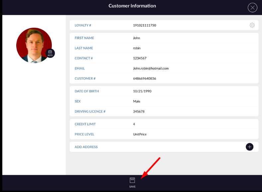Viewport: 262px width, 192px height.
Task: Click the customer profile photo
Action: click(33, 45)
